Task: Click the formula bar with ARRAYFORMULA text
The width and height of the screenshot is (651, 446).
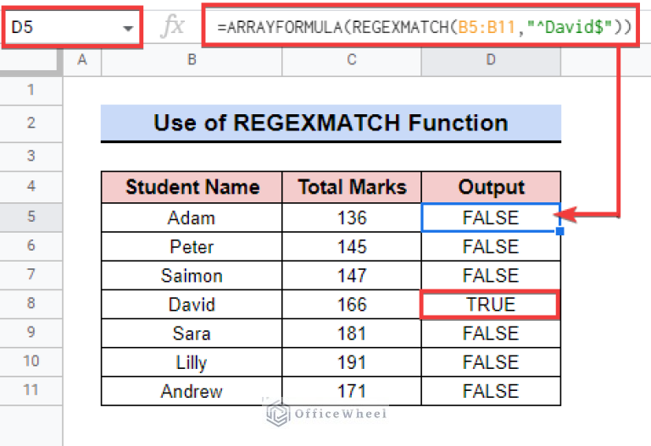Action: (424, 27)
